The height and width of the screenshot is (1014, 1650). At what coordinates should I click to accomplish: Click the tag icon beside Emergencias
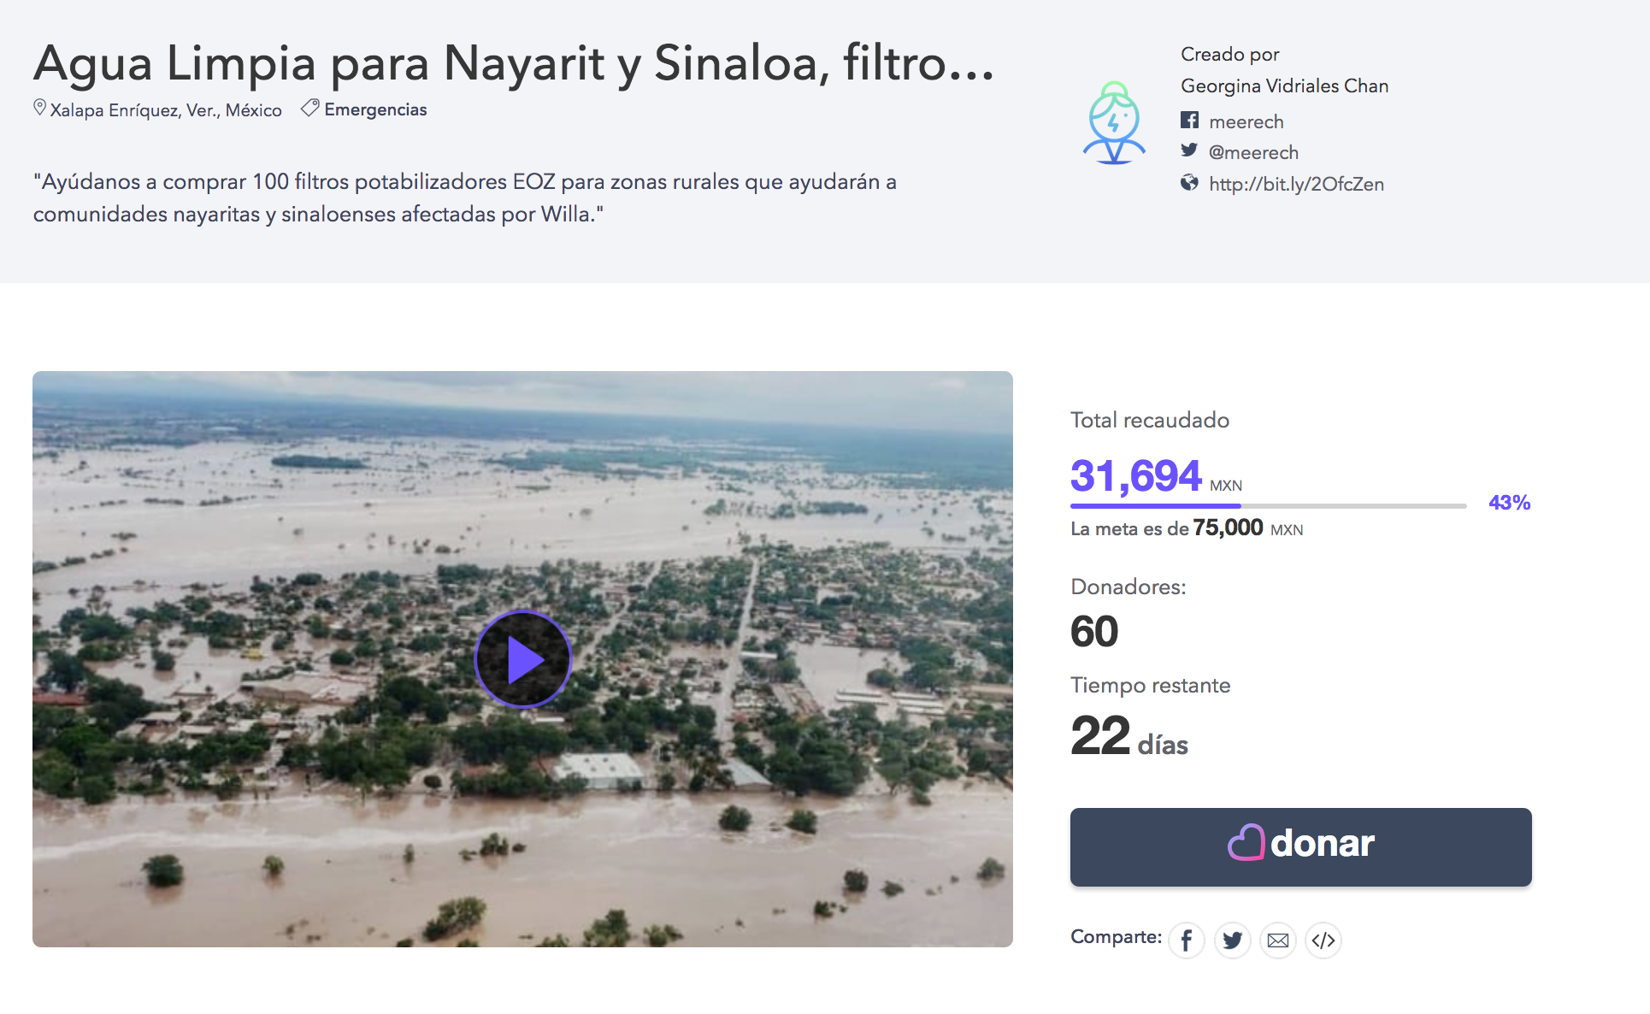click(x=309, y=108)
